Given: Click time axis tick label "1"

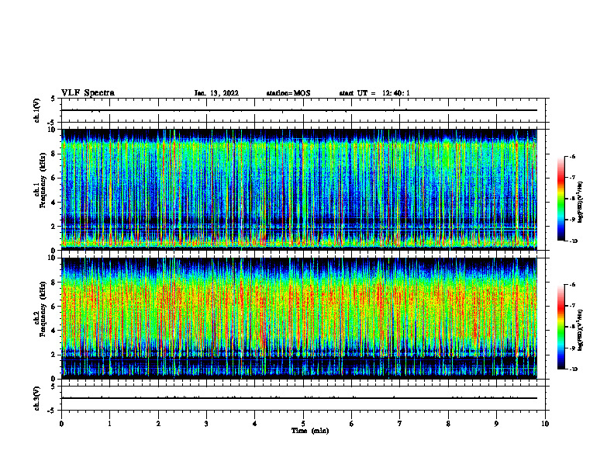Looking at the screenshot, I should [109, 424].
